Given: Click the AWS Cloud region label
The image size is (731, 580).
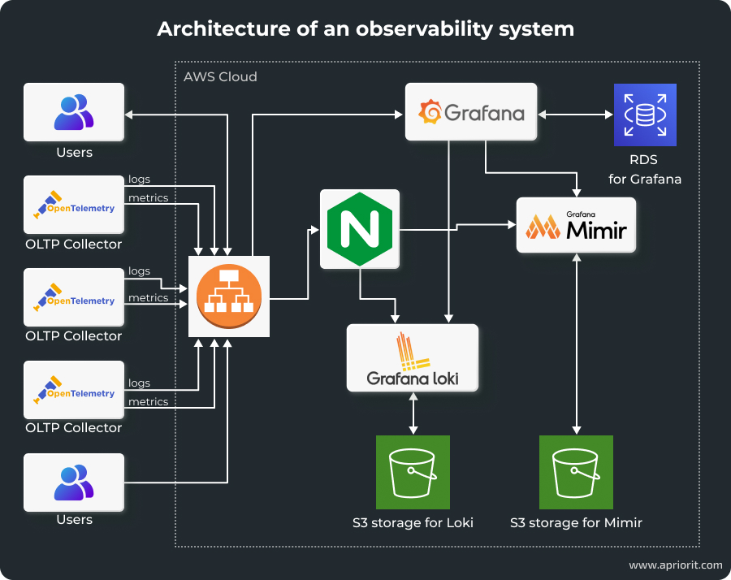Looking at the screenshot, I should [x=220, y=76].
